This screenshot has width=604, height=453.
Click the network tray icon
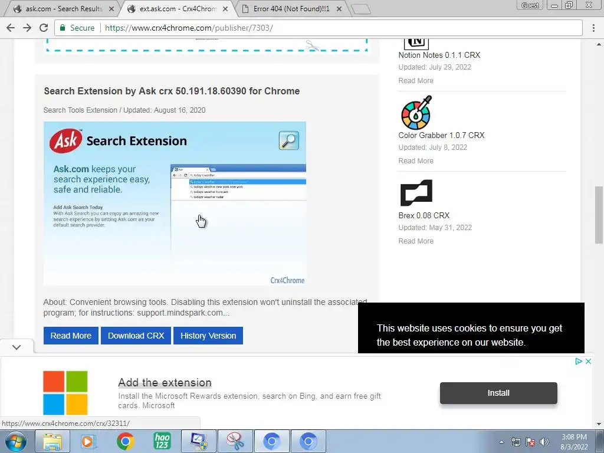(516, 442)
